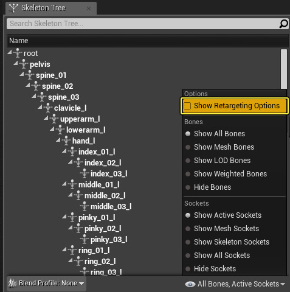Select the Hide Sockets radio option
Image resolution: width=290 pixels, height=292 pixels.
point(188,269)
